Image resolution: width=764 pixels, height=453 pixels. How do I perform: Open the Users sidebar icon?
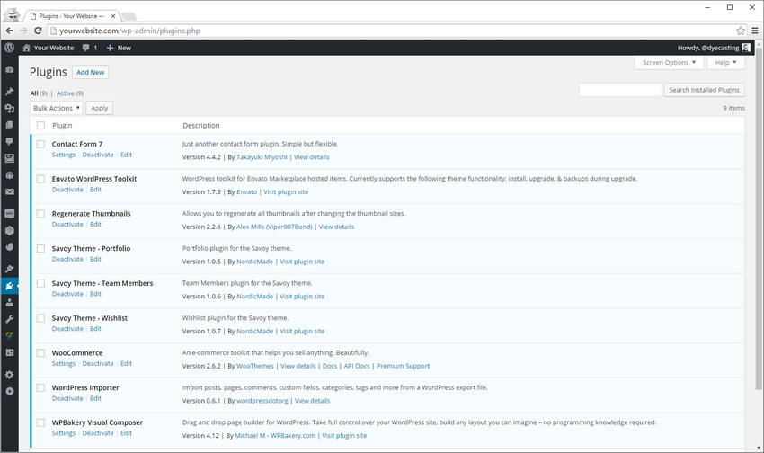(9, 303)
